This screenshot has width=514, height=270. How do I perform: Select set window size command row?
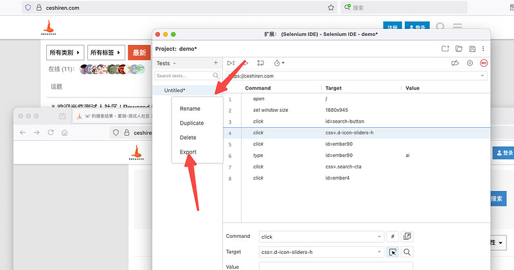(x=357, y=110)
